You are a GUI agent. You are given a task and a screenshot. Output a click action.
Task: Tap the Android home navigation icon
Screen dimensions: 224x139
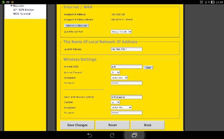click(112, 135)
